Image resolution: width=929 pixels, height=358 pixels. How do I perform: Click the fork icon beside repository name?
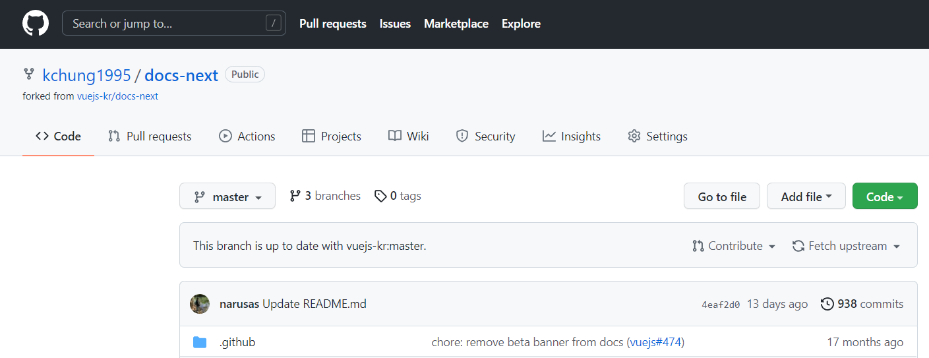28,74
